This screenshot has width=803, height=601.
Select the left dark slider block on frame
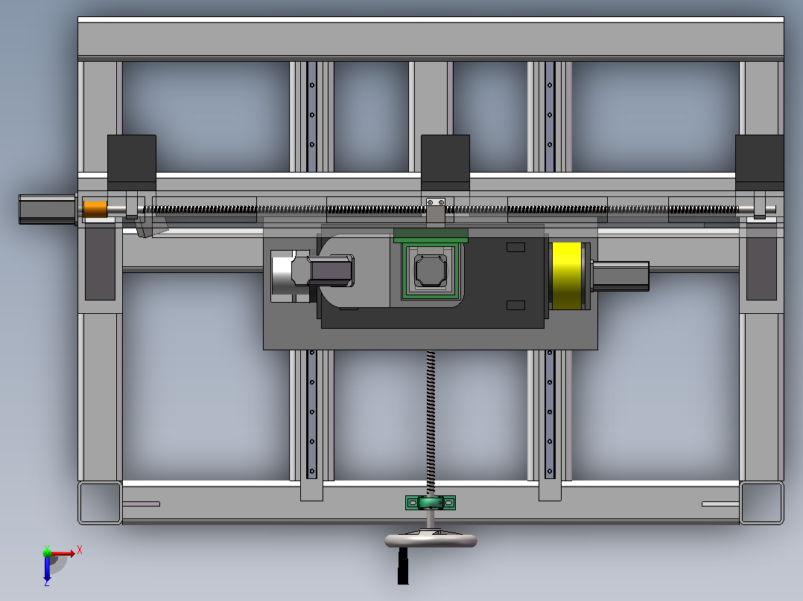tap(100, 263)
